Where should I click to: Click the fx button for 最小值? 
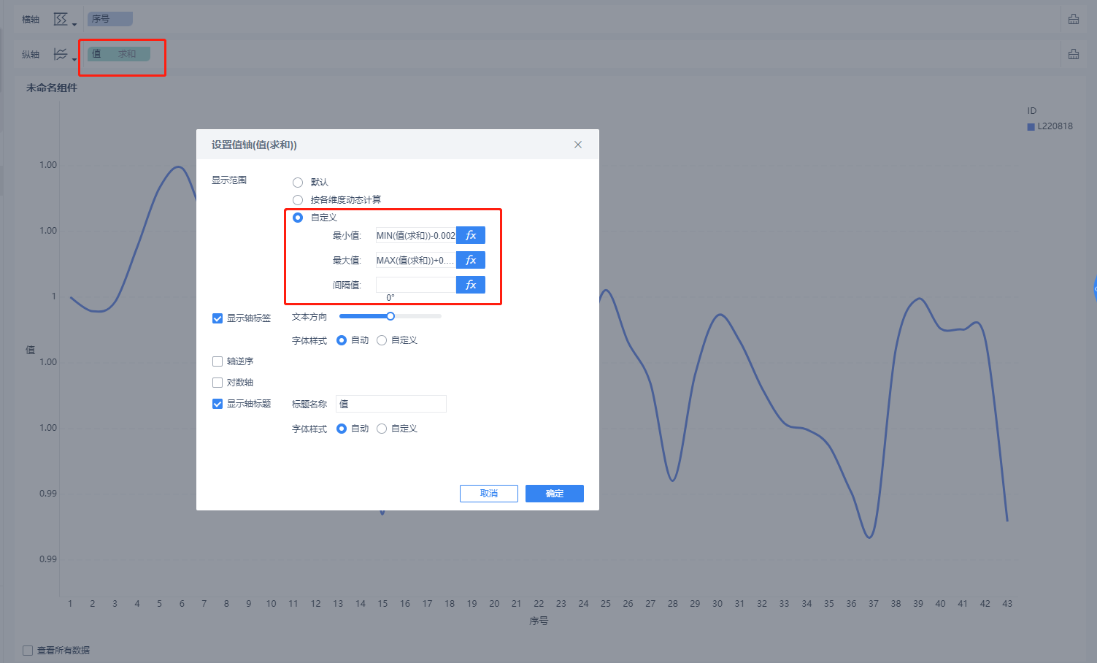coord(471,235)
